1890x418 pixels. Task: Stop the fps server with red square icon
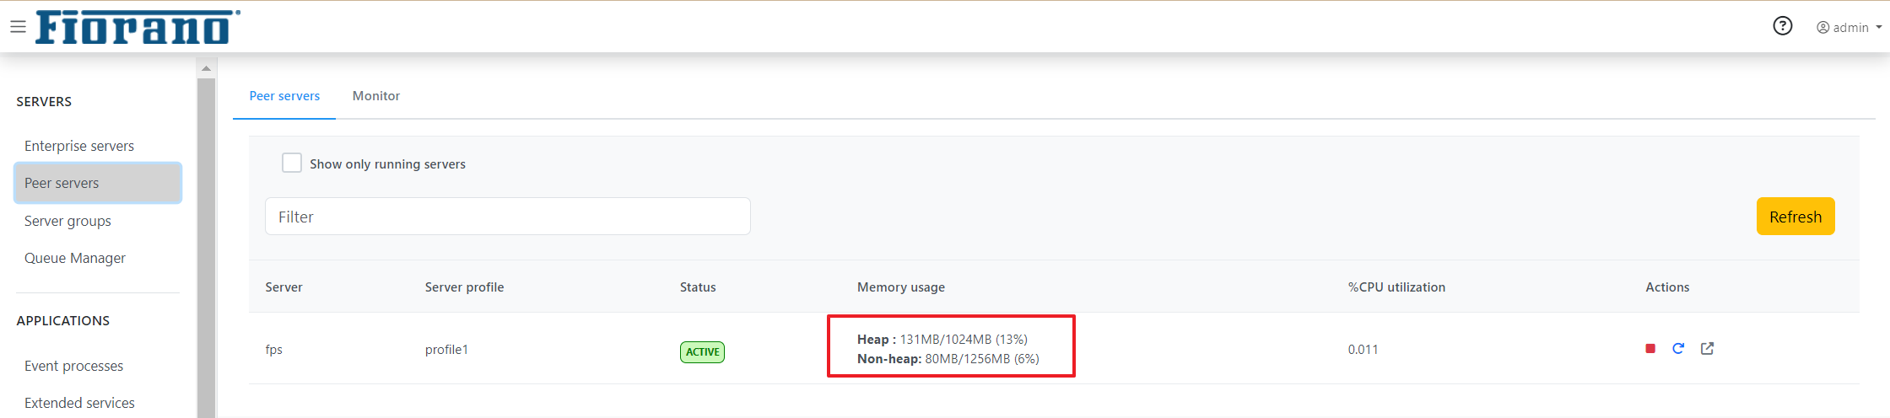[x=1650, y=349]
